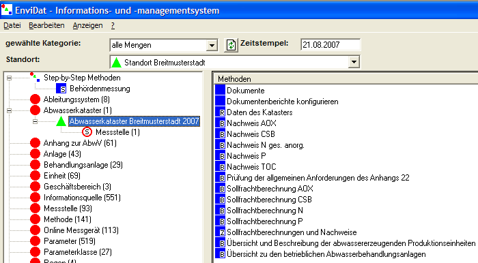Click the B icon beside Nachweis AOX
The image size is (478, 263).
220,123
